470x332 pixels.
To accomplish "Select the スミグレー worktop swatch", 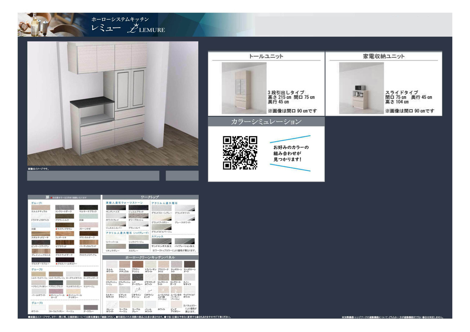I will [139, 246].
